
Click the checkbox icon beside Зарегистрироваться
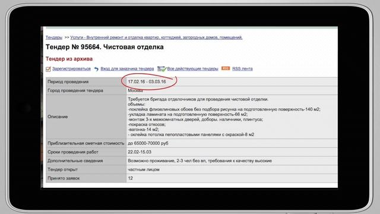pos(48,69)
